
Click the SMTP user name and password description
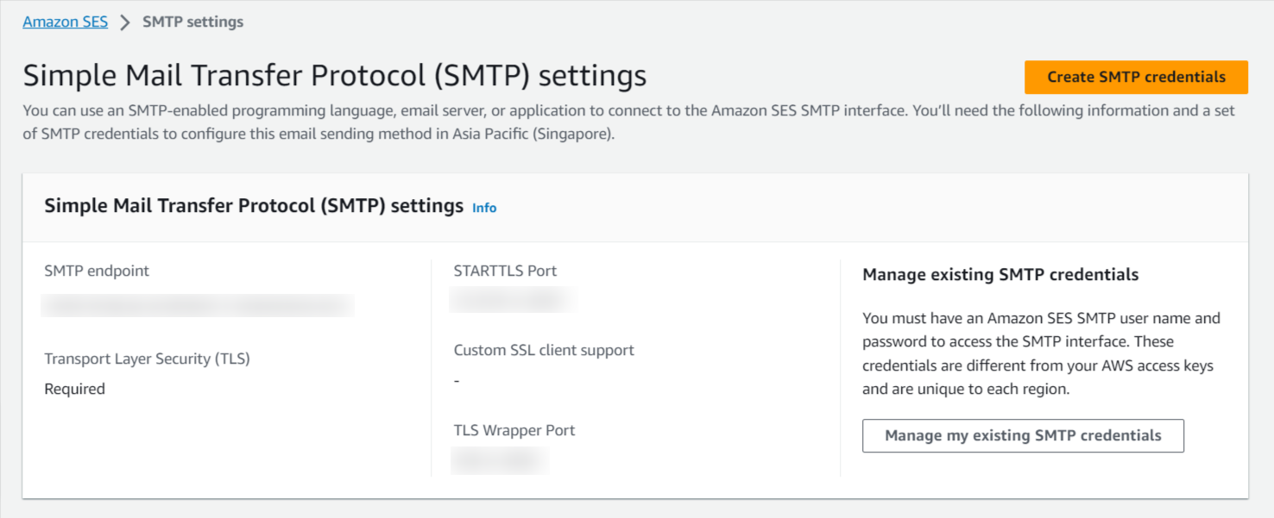click(x=1041, y=353)
